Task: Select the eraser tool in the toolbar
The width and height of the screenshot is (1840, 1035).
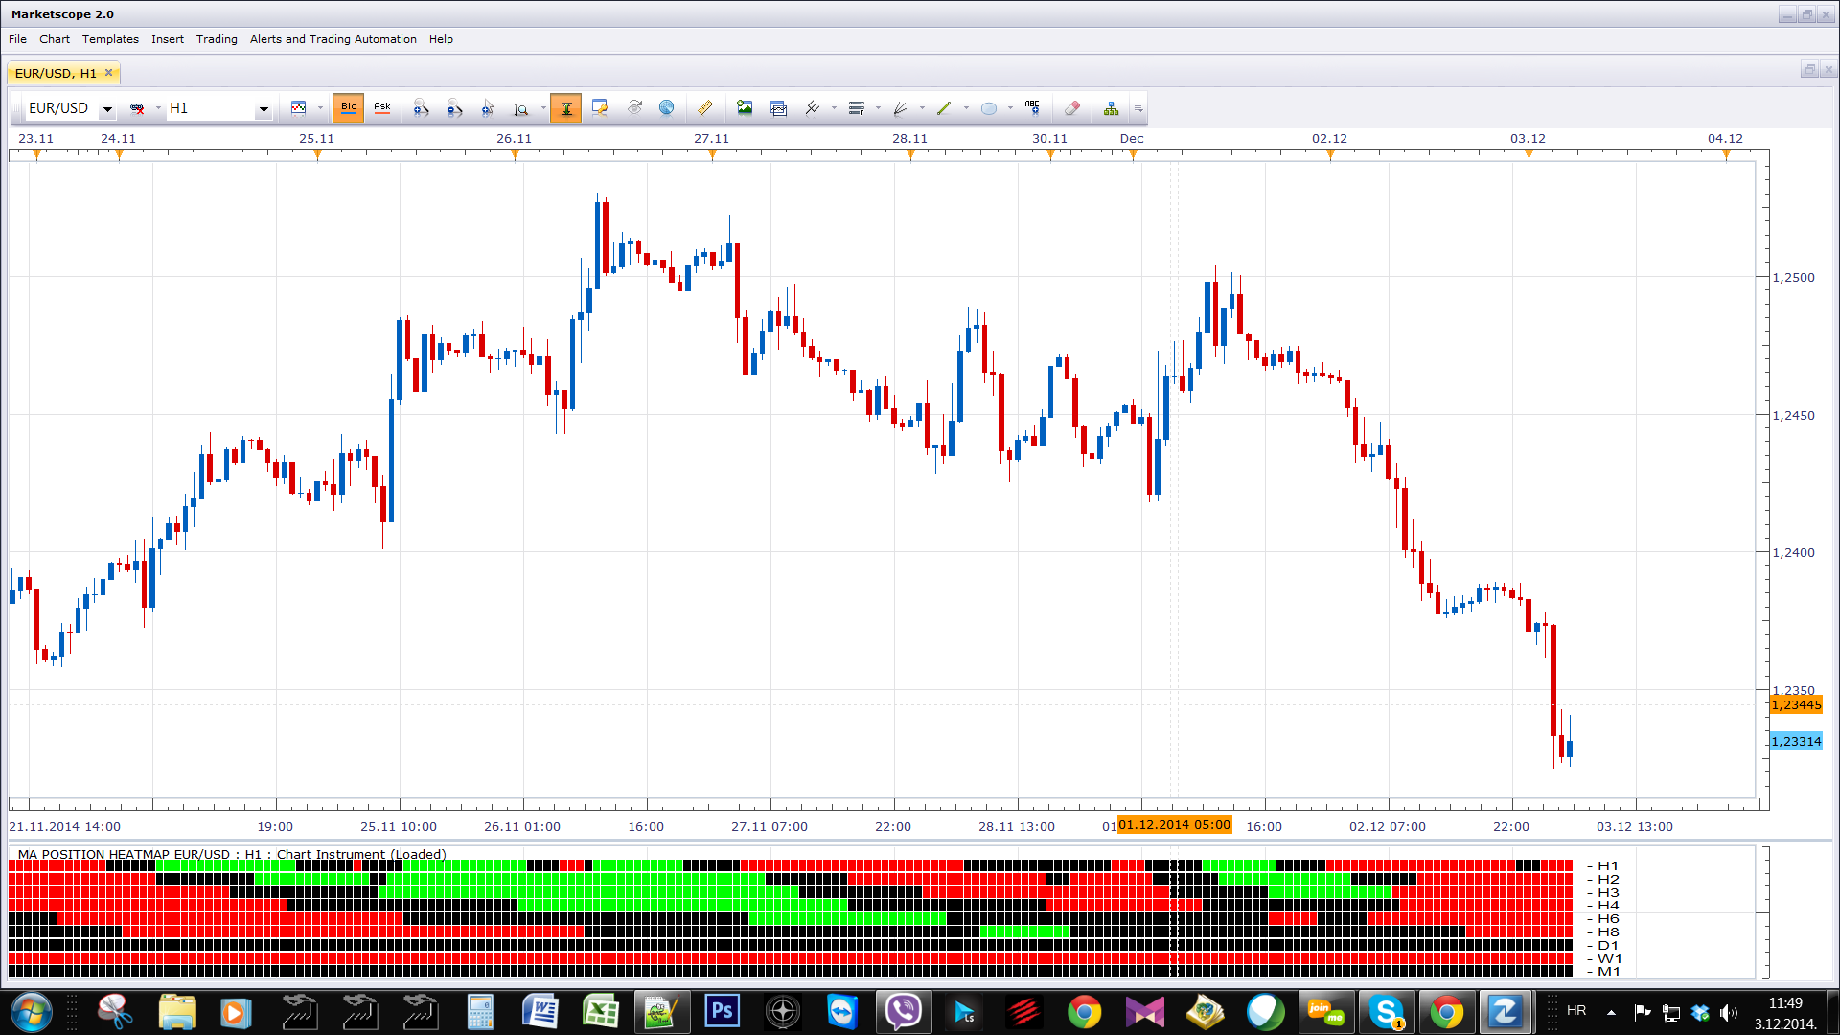Action: (x=1072, y=108)
